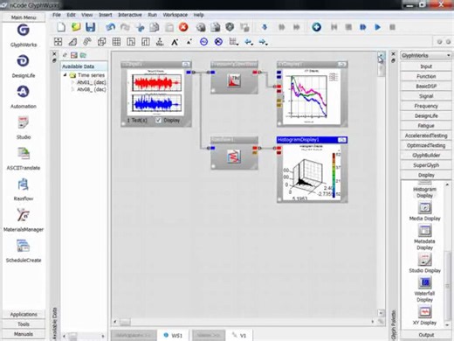
Task: Open the Edit menu
Action: tap(71, 15)
